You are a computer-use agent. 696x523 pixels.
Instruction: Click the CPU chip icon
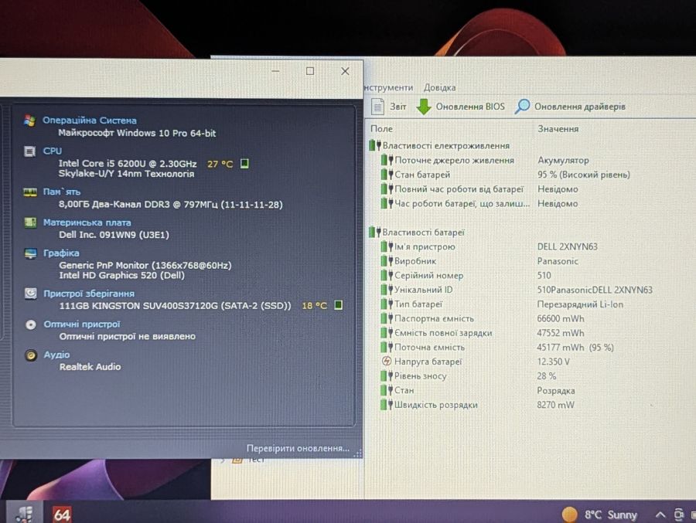pos(29,151)
